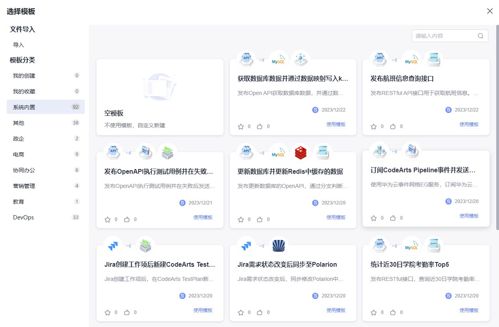The height and width of the screenshot is (327, 499).
Task: Select the 电商 category
Action: [46, 154]
